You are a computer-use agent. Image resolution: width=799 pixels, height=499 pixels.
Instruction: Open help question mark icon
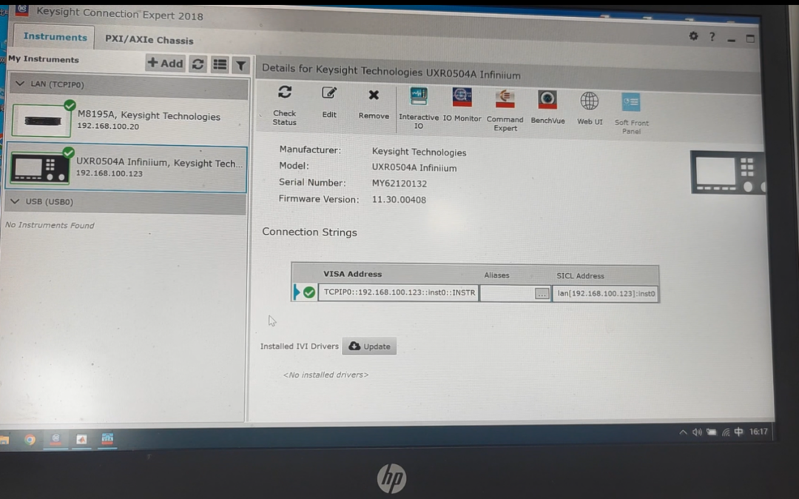coord(712,37)
